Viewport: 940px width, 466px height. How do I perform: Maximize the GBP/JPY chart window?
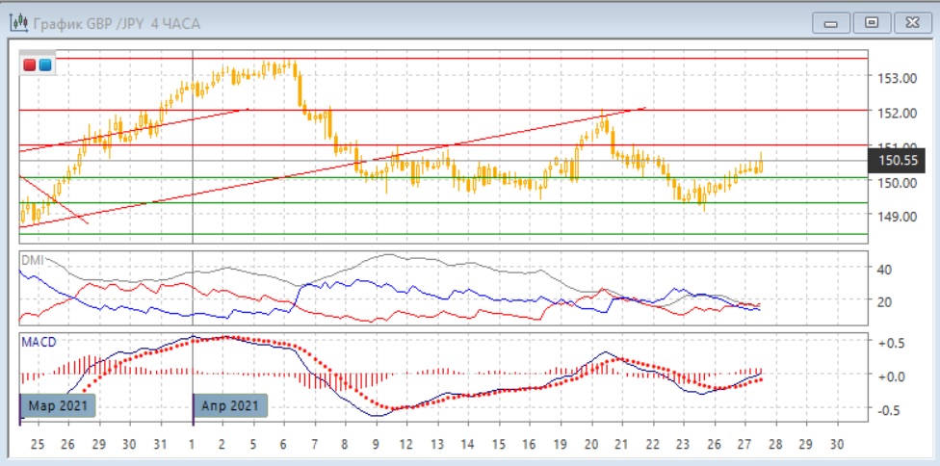point(872,23)
